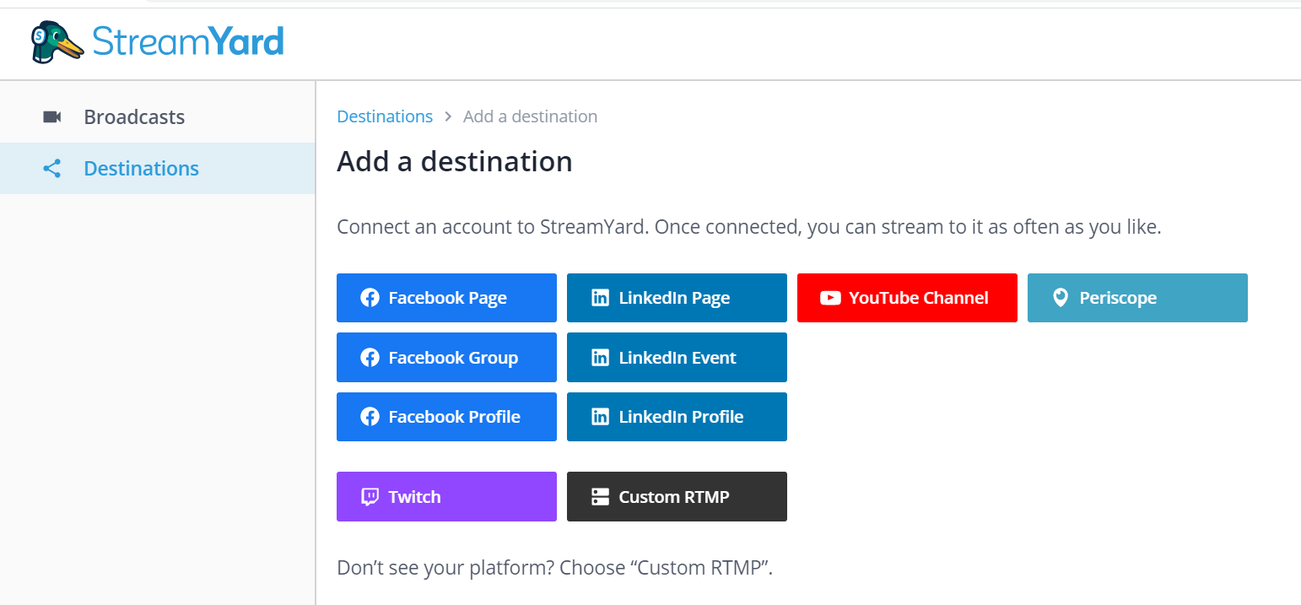Add a Twitch destination
This screenshot has width=1301, height=605.
(x=446, y=496)
